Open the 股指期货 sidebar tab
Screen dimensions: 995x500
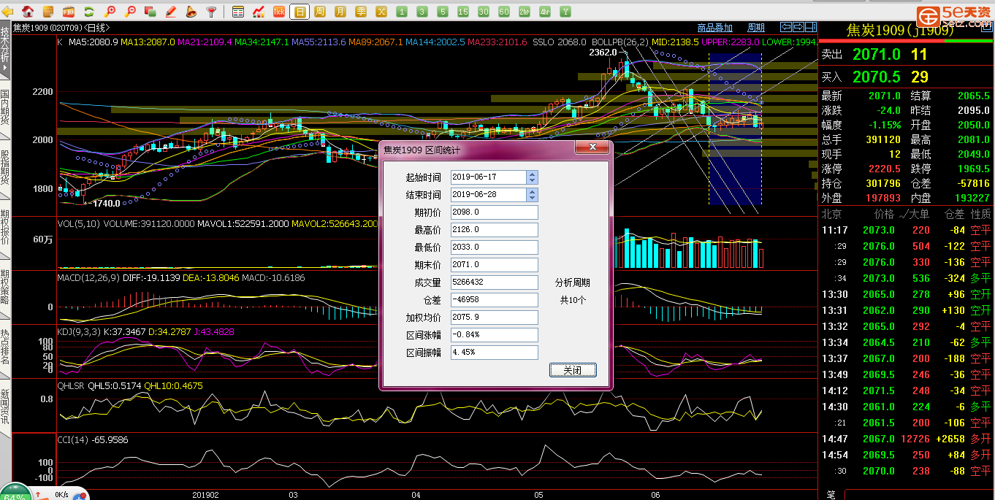point(5,167)
